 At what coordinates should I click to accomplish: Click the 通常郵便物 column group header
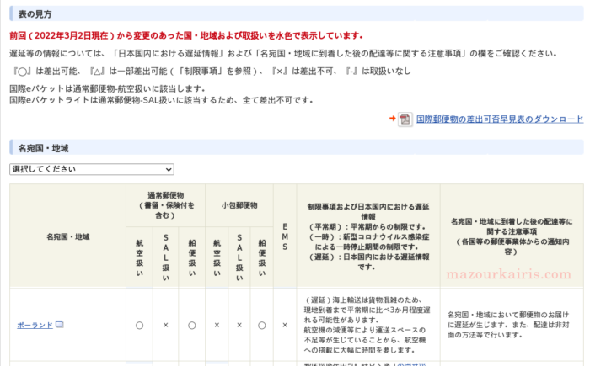165,204
